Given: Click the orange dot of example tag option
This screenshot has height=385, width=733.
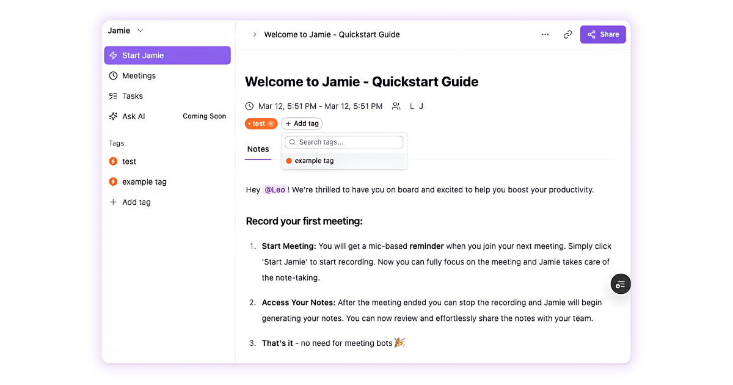Looking at the screenshot, I should click(289, 161).
